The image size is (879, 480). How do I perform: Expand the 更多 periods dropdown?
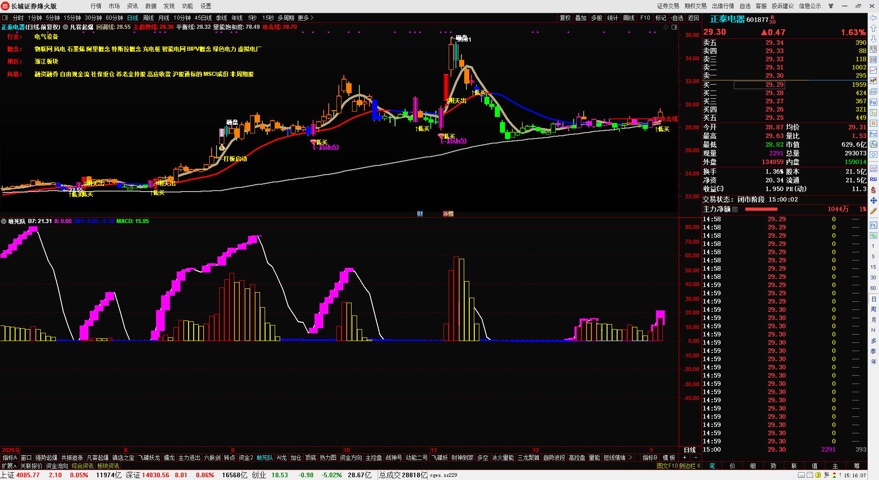coord(305,18)
